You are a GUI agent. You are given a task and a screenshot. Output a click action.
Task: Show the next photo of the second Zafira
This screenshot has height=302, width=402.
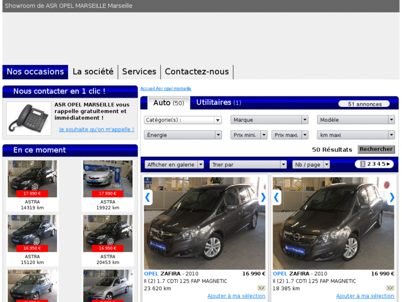[x=391, y=197]
